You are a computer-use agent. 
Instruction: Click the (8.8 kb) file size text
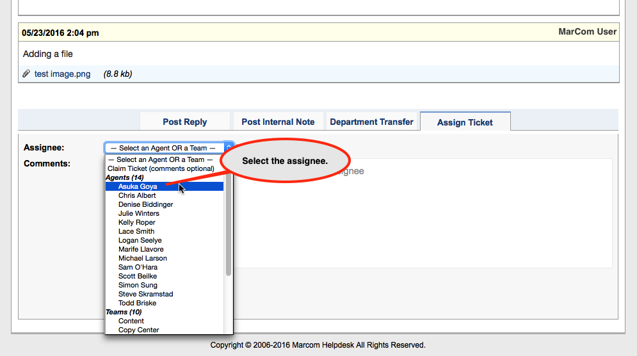tap(118, 74)
